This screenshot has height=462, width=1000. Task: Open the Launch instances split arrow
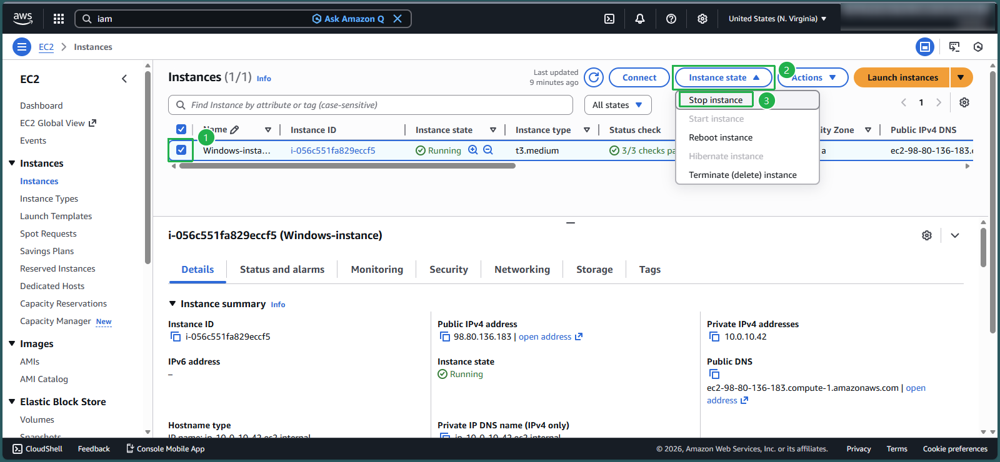pyautogui.click(x=961, y=77)
